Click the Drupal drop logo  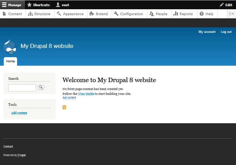(x=10, y=47)
